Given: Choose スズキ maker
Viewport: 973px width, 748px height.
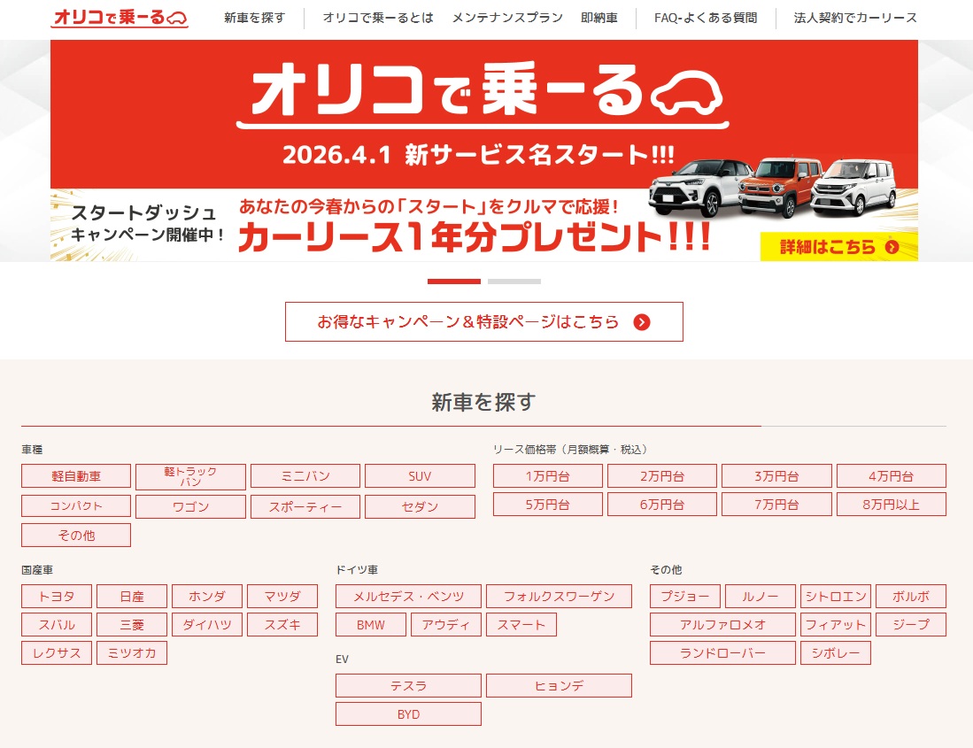Looking at the screenshot, I should [x=282, y=625].
